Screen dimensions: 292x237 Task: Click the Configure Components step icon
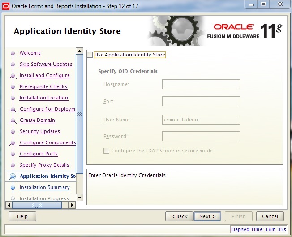(12, 143)
